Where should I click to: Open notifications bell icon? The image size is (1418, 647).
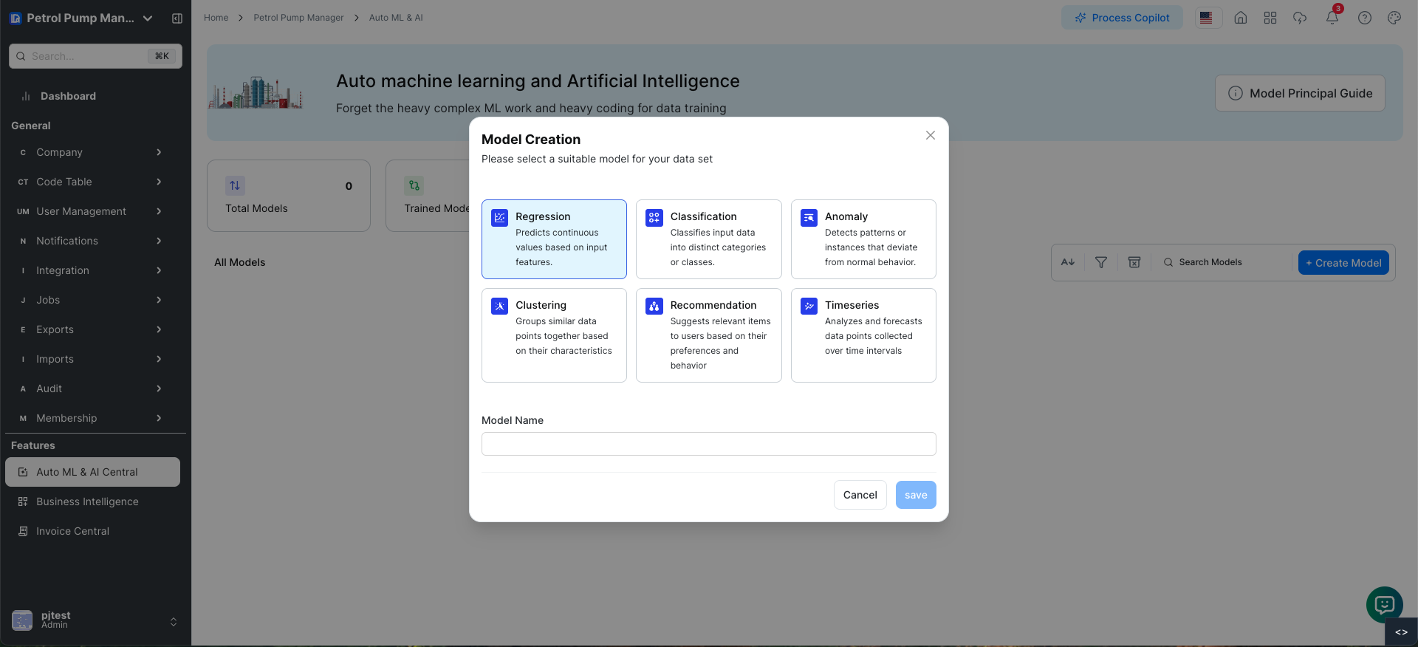[1332, 18]
